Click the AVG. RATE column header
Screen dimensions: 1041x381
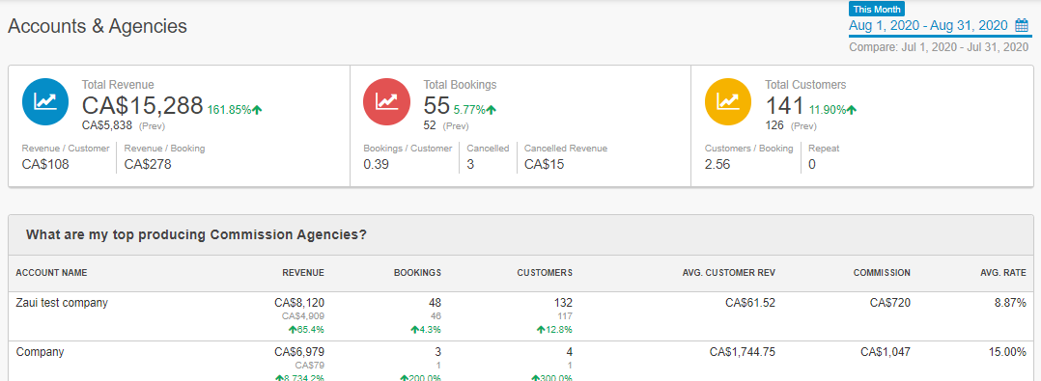[x=1002, y=272]
